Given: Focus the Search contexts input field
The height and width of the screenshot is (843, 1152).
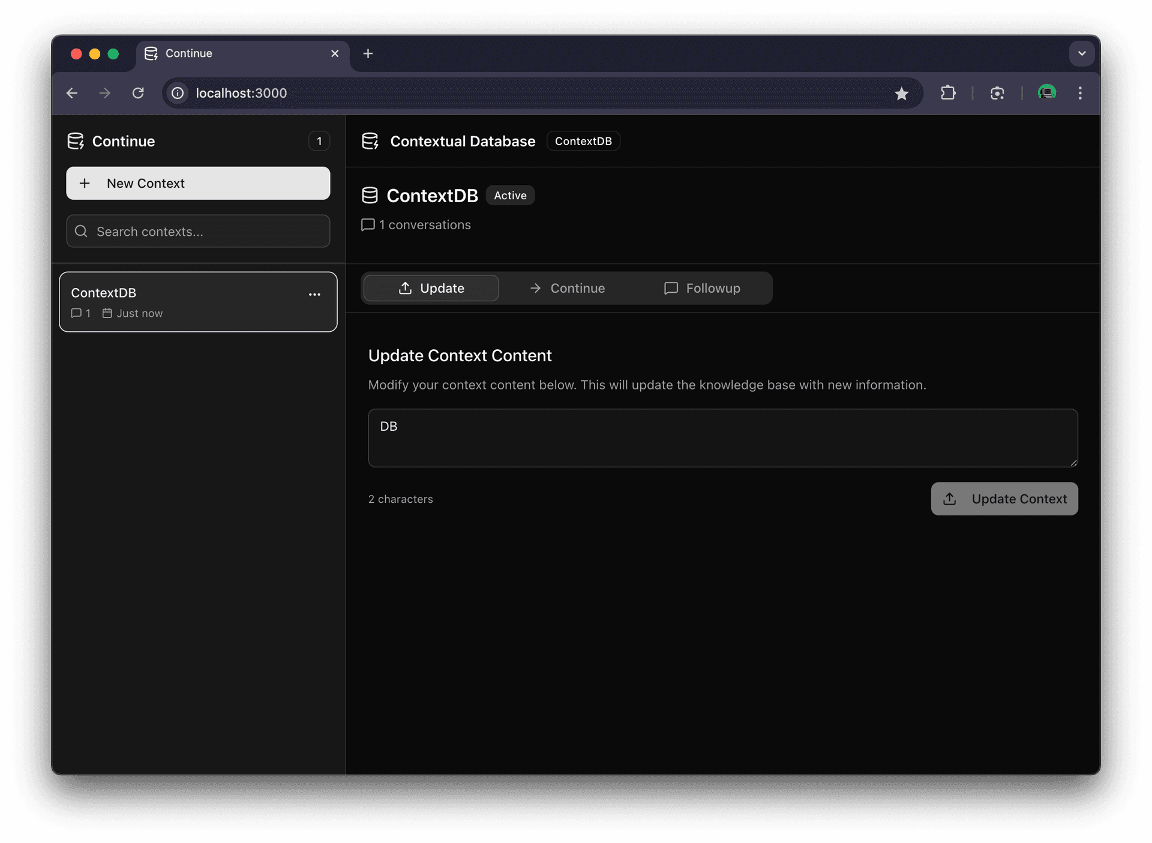Looking at the screenshot, I should (204, 232).
